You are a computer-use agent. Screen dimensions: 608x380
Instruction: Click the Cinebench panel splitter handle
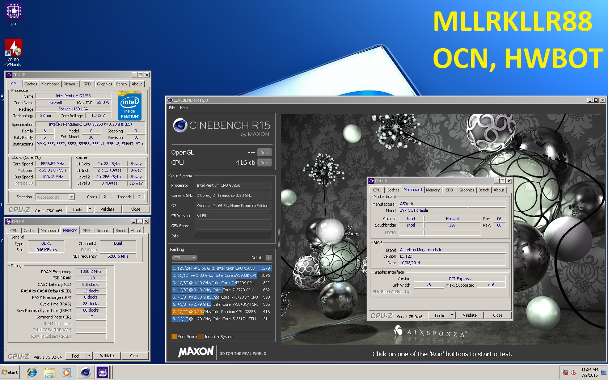(x=279, y=237)
